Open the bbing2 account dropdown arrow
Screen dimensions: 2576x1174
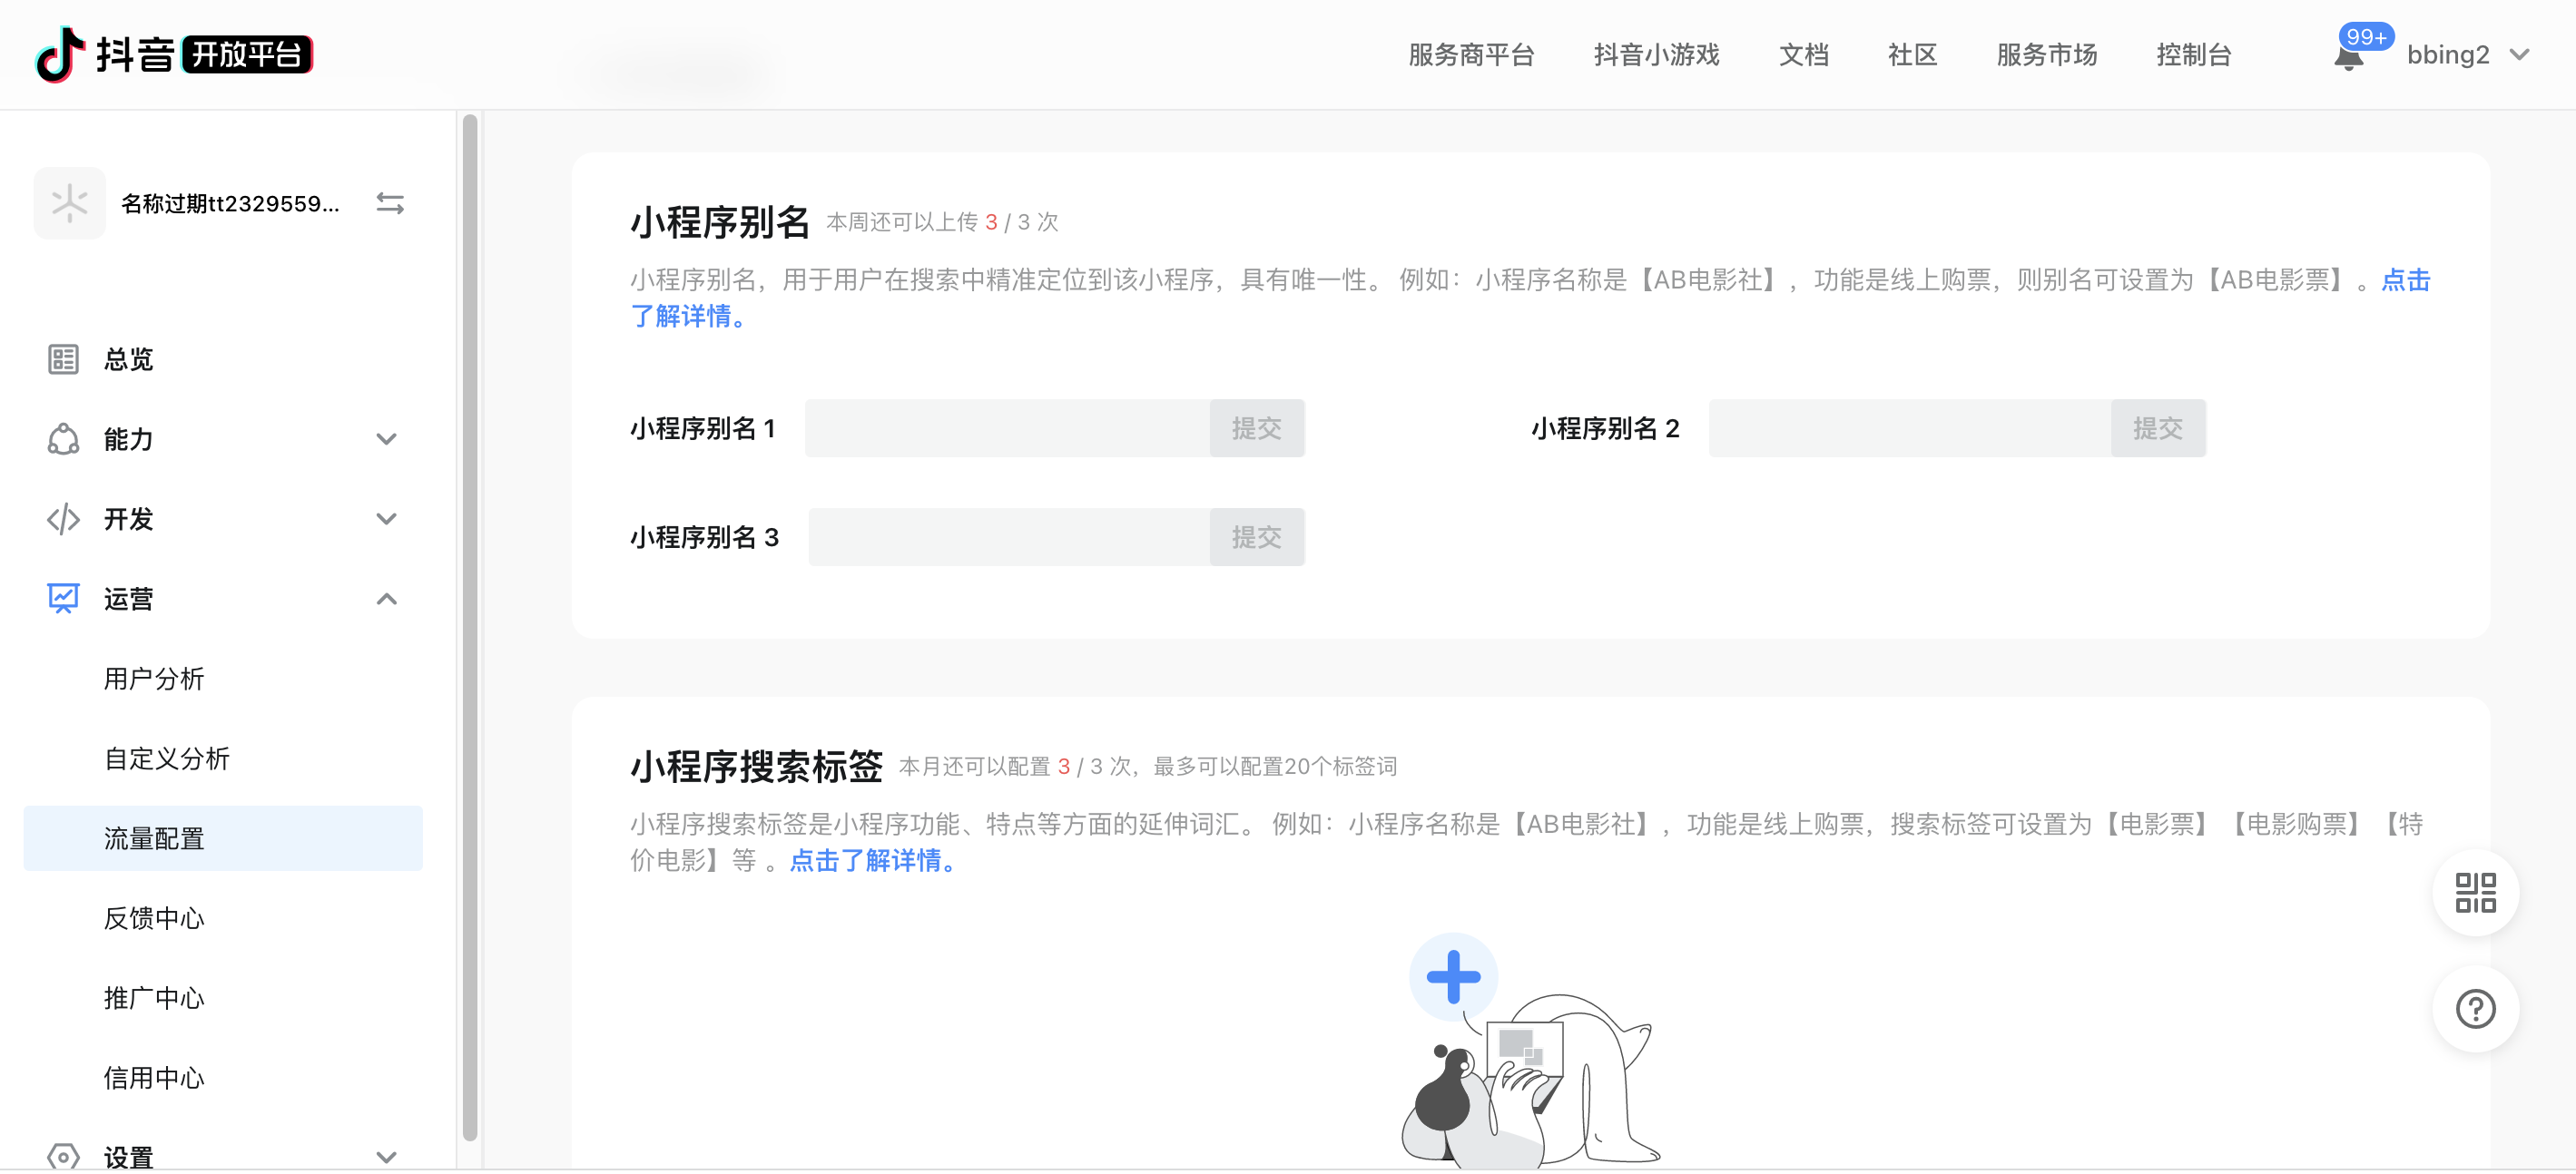pos(2520,55)
